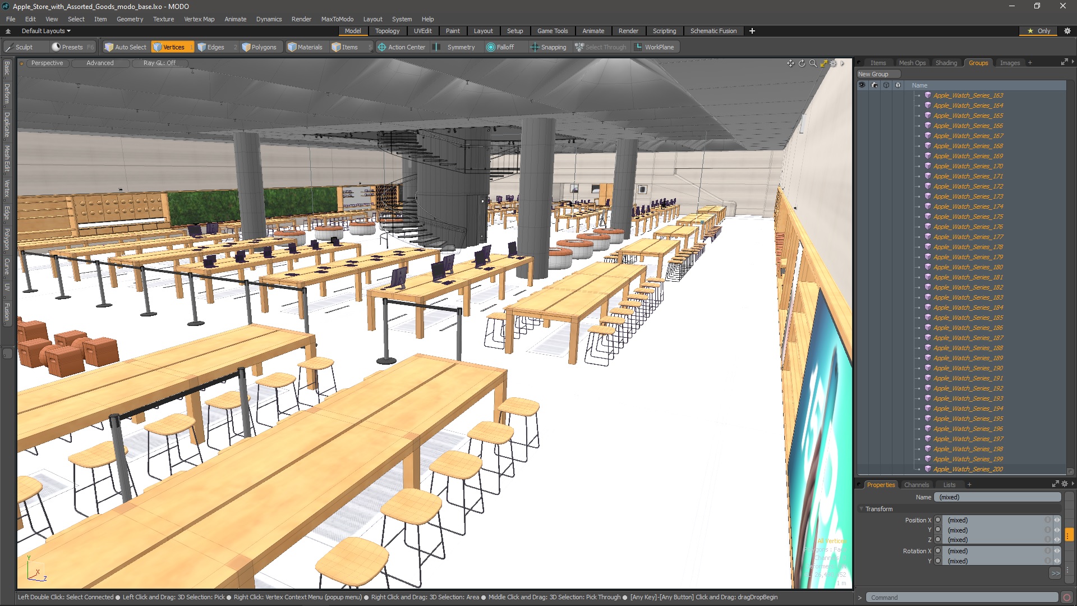Open viewport settings gear icon
The image size is (1077, 606).
[834, 63]
